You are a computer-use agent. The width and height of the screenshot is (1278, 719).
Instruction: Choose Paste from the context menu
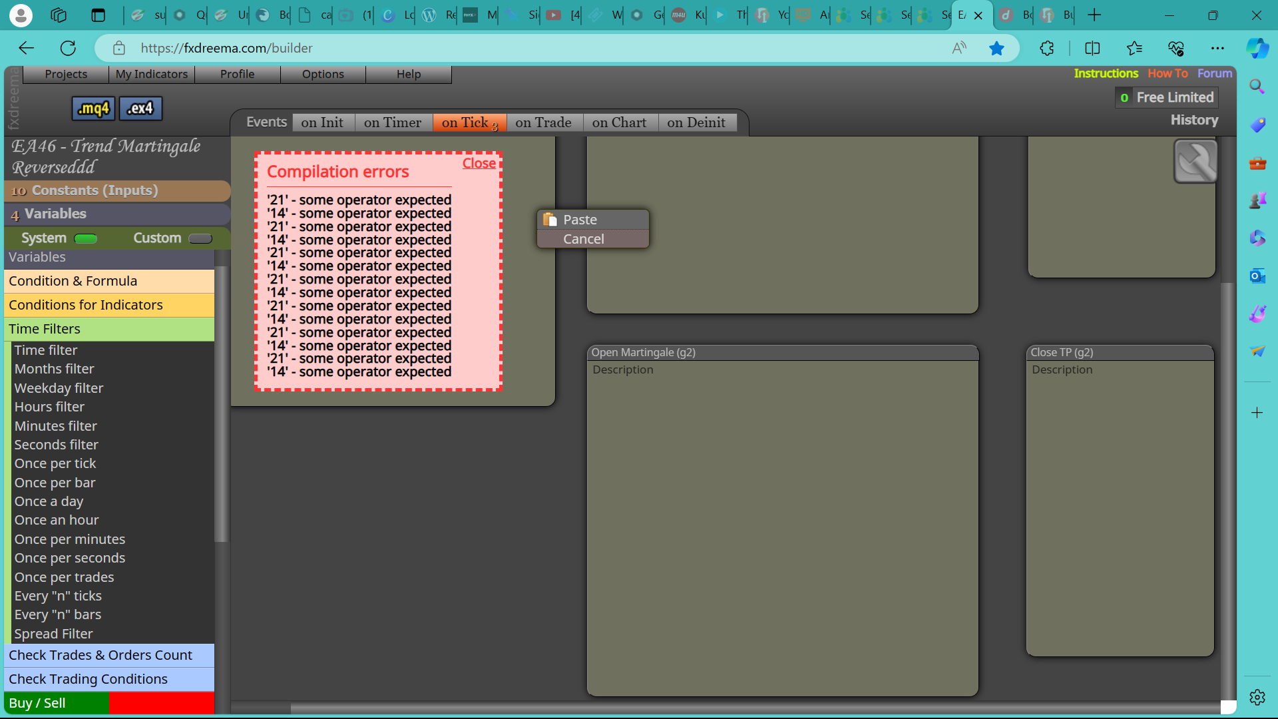click(593, 220)
